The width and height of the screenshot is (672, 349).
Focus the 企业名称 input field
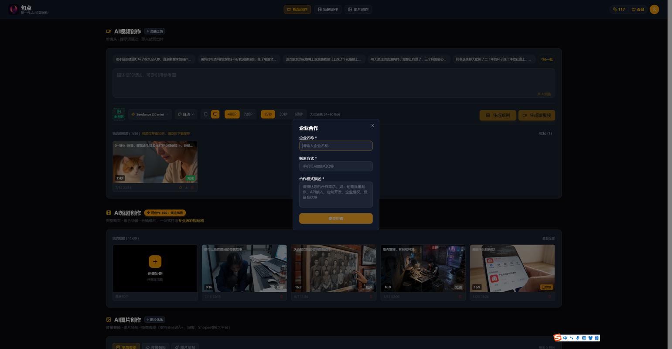click(x=336, y=146)
